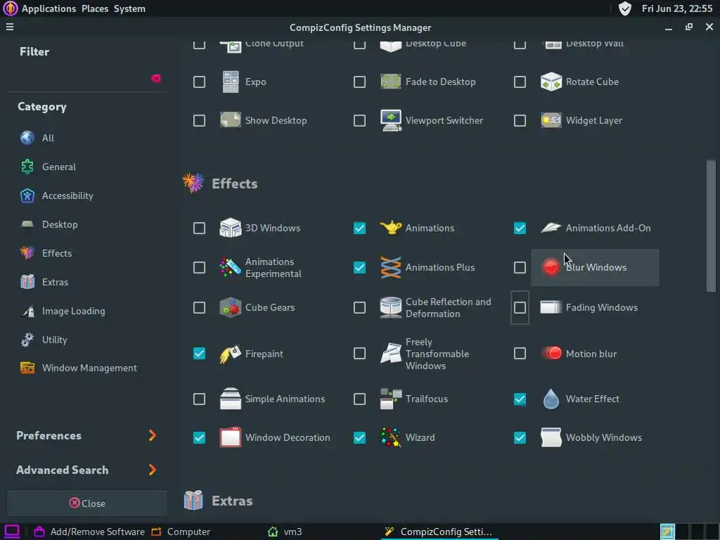The width and height of the screenshot is (720, 540).
Task: Switch to the vm3 taskbar window
Action: pyautogui.click(x=285, y=532)
